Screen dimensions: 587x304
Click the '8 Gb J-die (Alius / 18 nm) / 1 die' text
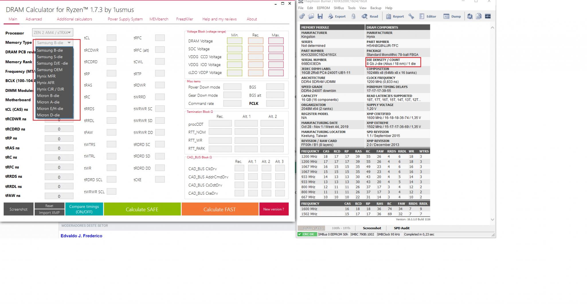(391, 64)
